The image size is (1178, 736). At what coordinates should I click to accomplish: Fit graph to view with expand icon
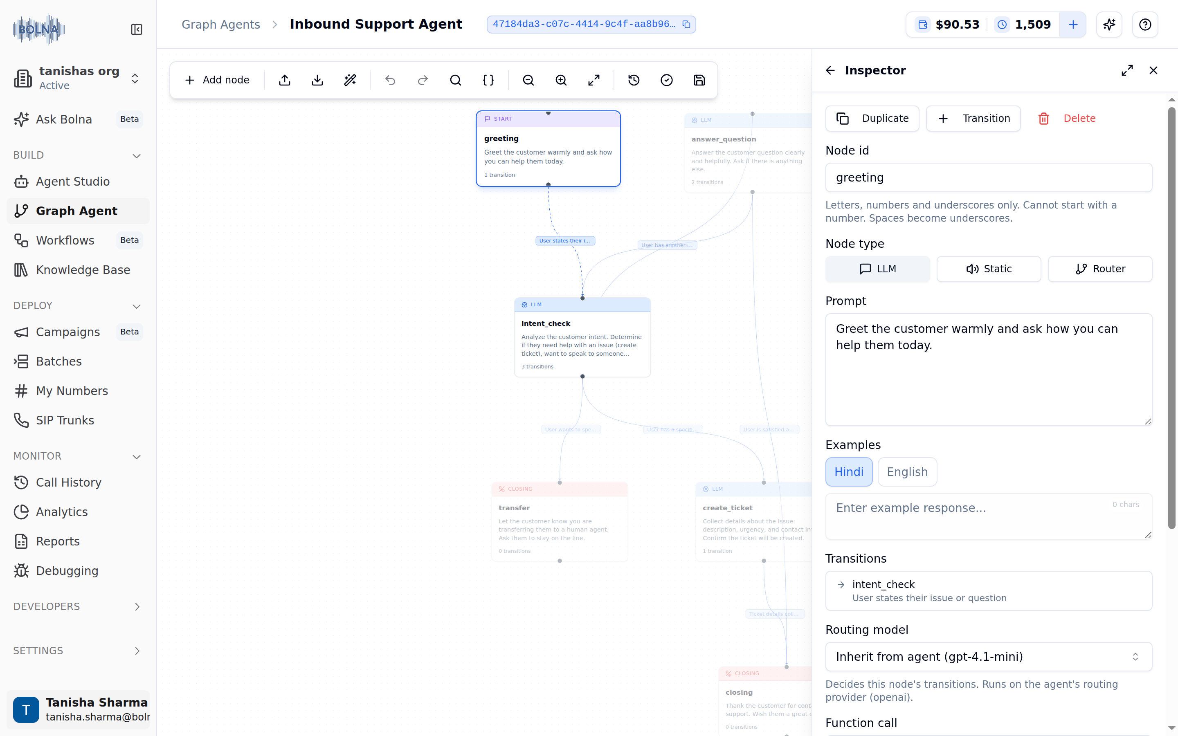point(594,80)
